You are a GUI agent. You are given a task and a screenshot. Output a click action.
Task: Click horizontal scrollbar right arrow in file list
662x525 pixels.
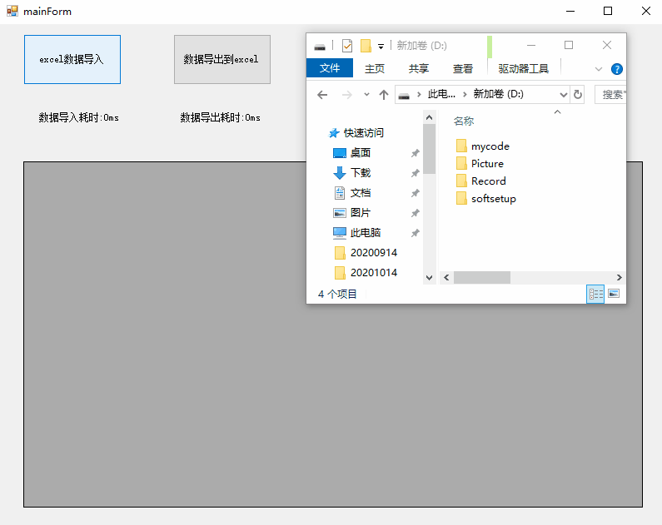619,277
